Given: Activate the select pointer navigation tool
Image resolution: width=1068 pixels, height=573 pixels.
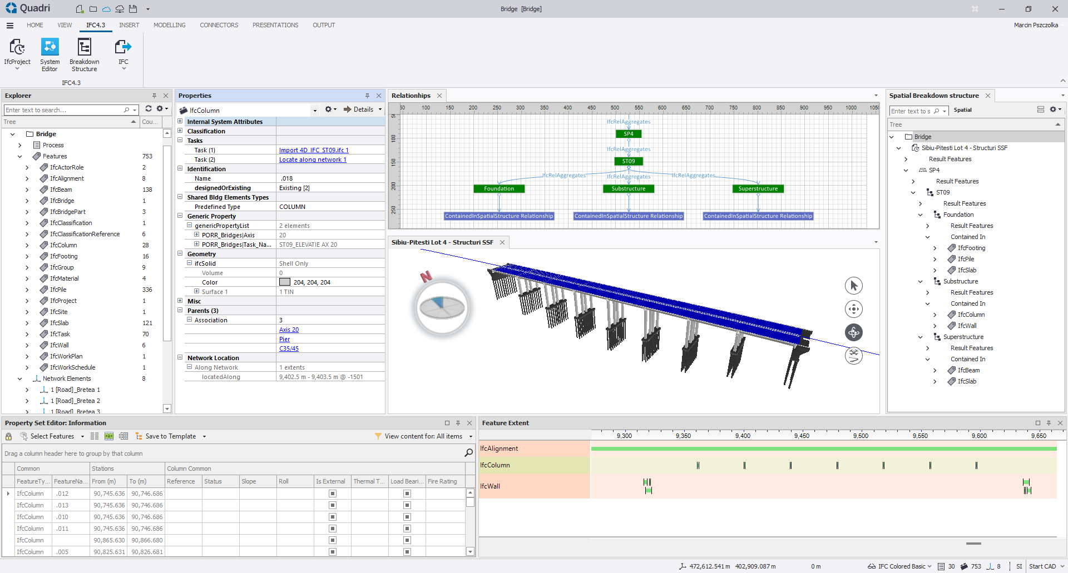Looking at the screenshot, I should click(853, 286).
